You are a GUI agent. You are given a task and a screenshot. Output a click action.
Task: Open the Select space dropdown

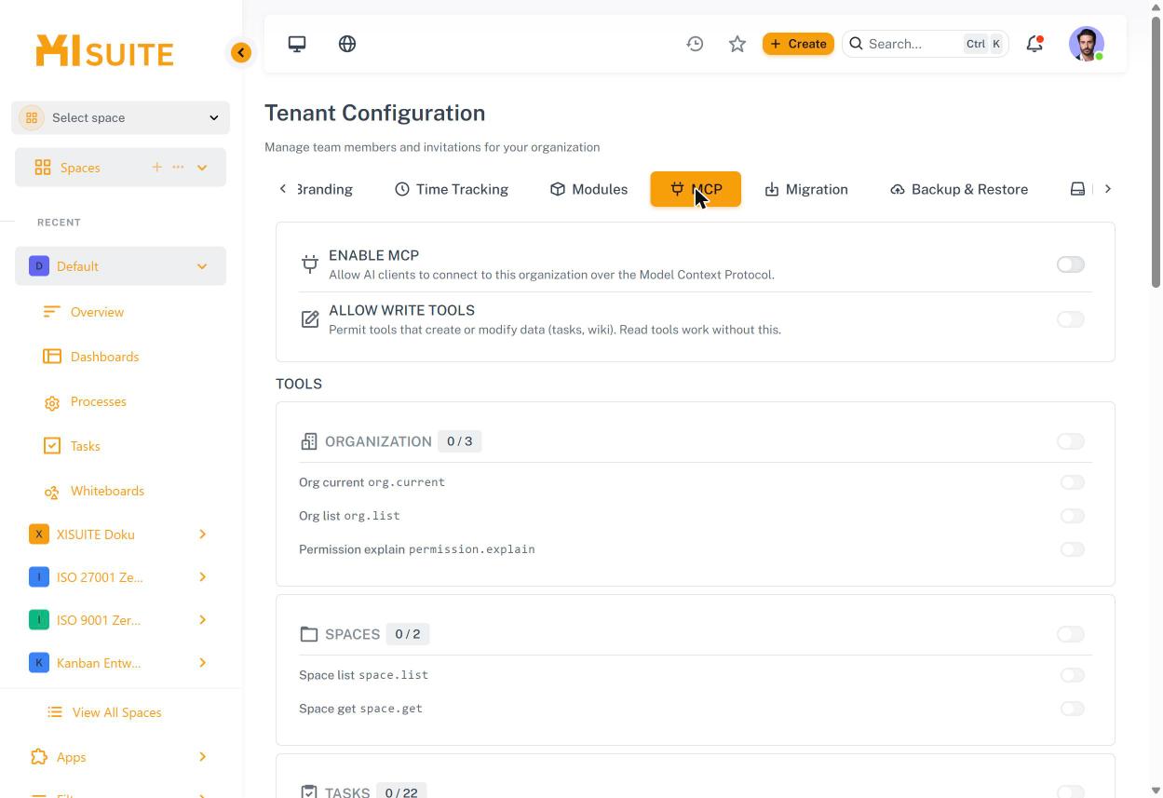tap(121, 117)
